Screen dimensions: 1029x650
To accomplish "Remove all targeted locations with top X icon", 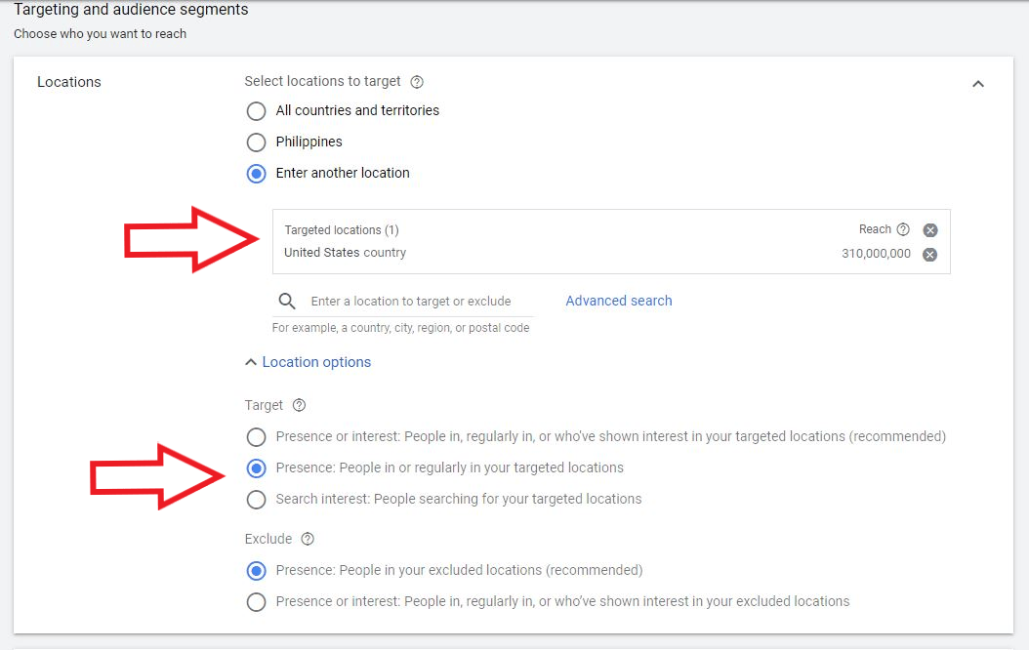I will point(930,230).
